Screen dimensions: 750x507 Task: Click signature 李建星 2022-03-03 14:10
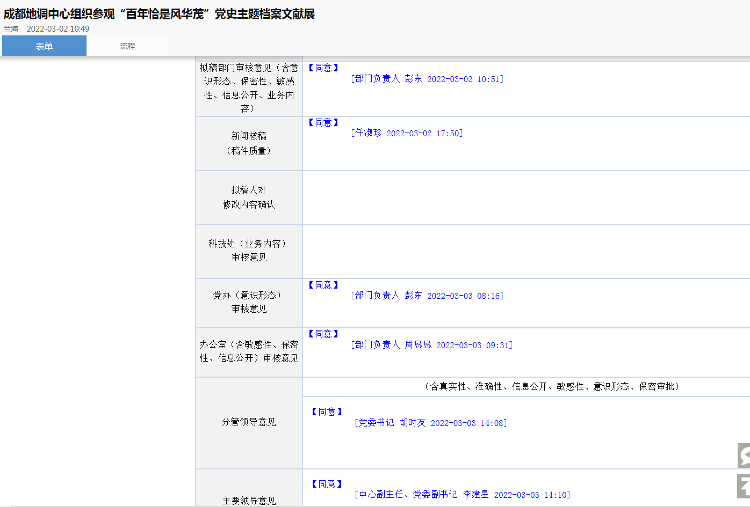point(463,495)
